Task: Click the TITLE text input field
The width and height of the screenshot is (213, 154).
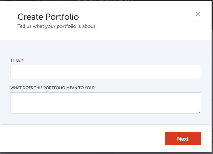Action: [x=106, y=72]
